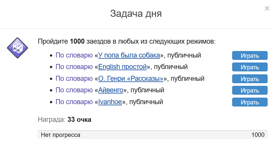Click «По словарю» beside «Айвенго»

(74, 90)
